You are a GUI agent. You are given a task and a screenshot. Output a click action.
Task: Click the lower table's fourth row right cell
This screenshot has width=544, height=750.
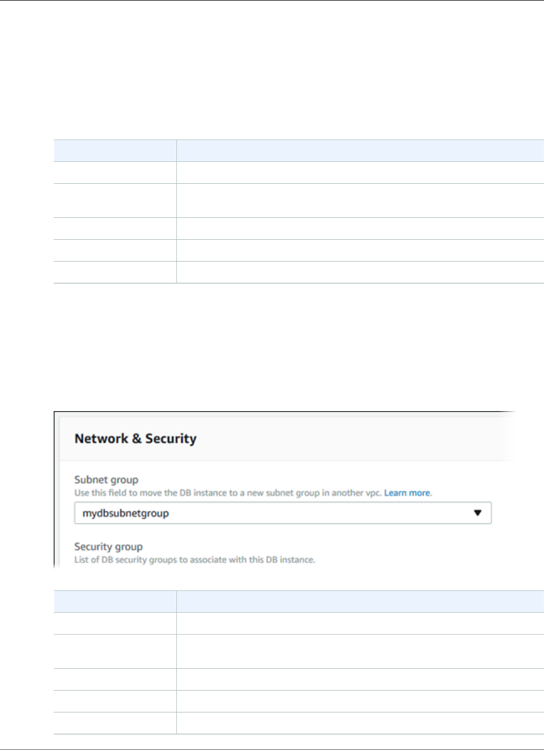point(360,701)
